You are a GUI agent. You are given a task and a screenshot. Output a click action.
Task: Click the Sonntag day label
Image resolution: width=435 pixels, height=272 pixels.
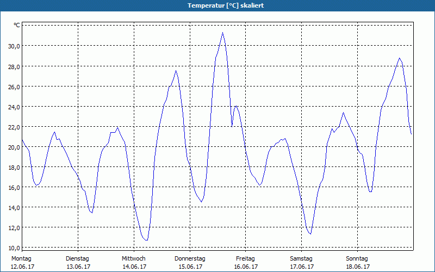pos(357,258)
